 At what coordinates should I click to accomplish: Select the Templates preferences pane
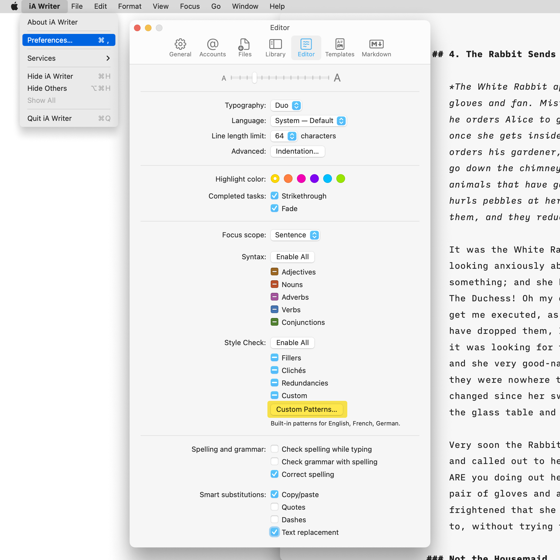[339, 48]
